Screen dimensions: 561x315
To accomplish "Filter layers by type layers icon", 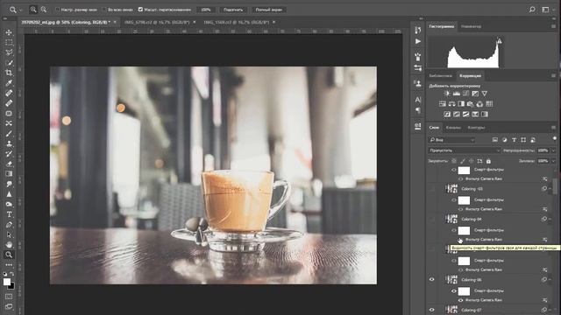I will [x=515, y=140].
